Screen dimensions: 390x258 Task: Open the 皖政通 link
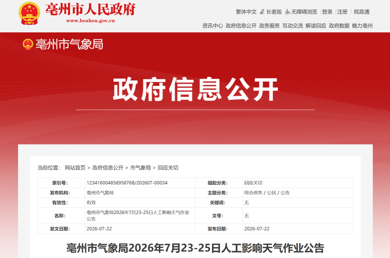click(x=361, y=12)
